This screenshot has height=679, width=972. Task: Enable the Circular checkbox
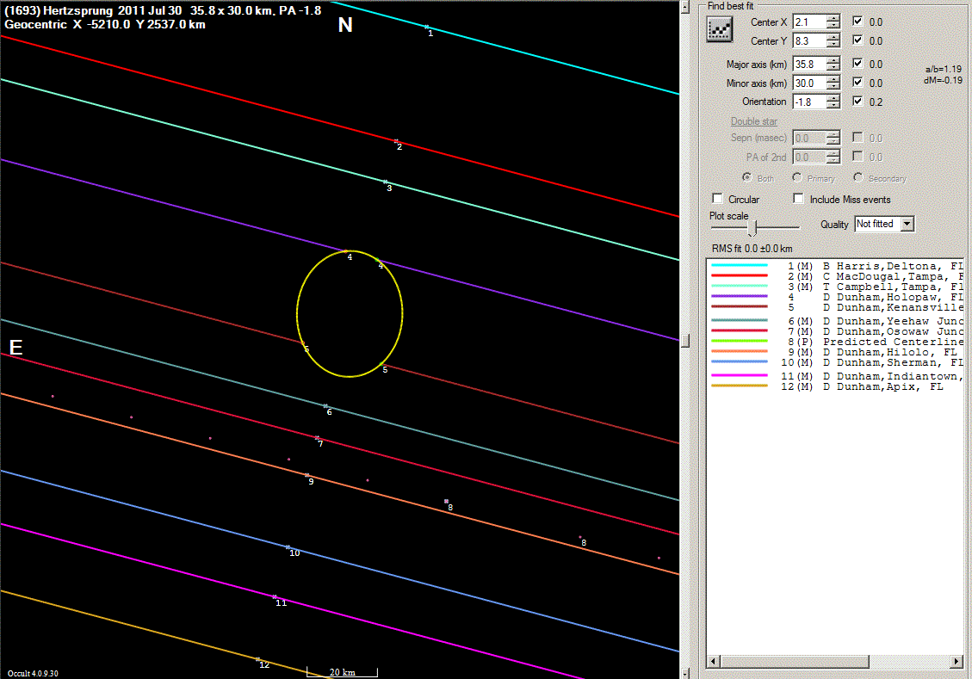pyautogui.click(x=718, y=200)
